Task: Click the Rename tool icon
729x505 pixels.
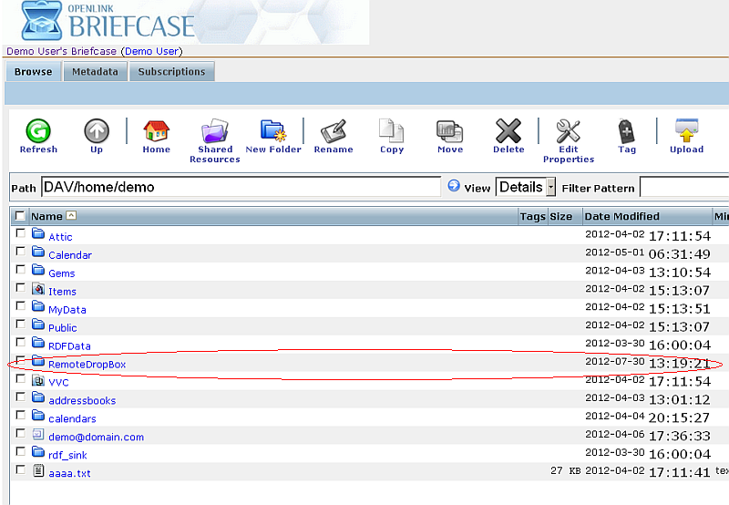Action: click(334, 131)
